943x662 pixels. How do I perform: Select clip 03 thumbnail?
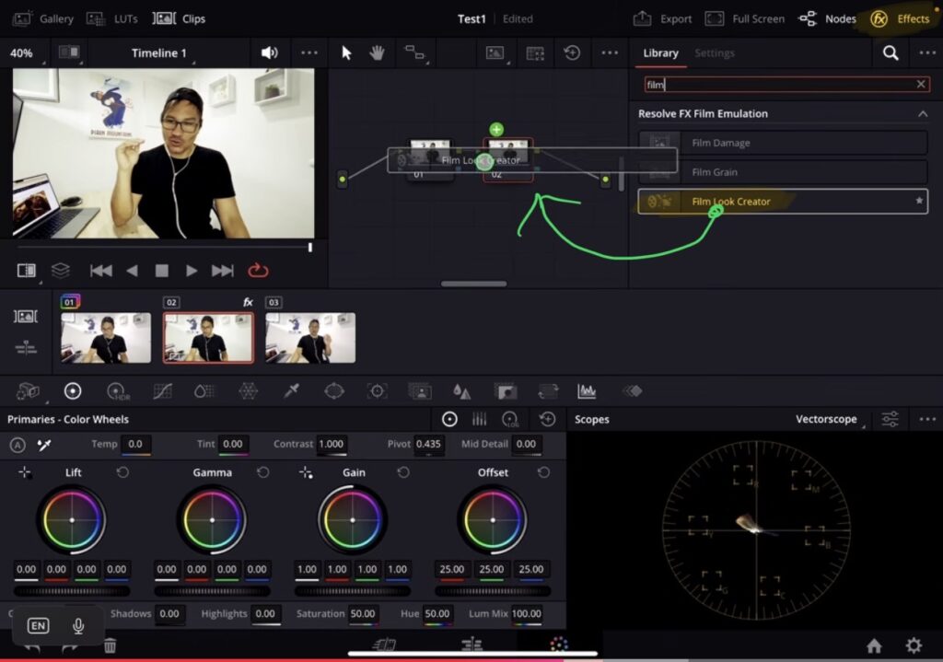pyautogui.click(x=310, y=337)
